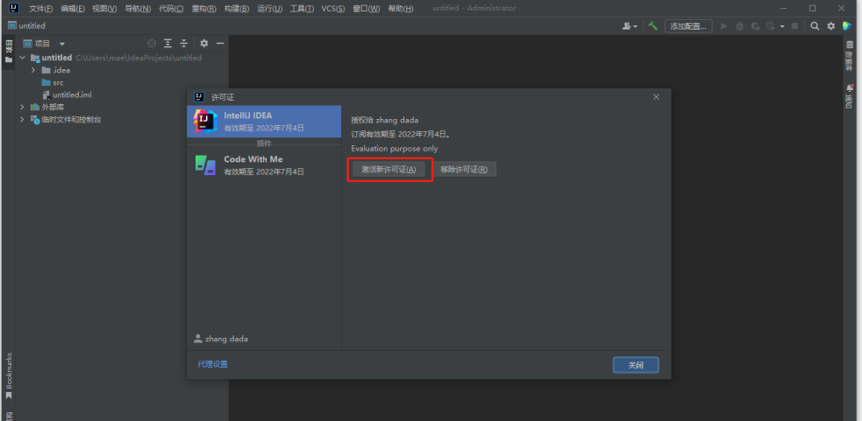
Task: Select the untitled.iml file in the tree
Action: pos(72,95)
